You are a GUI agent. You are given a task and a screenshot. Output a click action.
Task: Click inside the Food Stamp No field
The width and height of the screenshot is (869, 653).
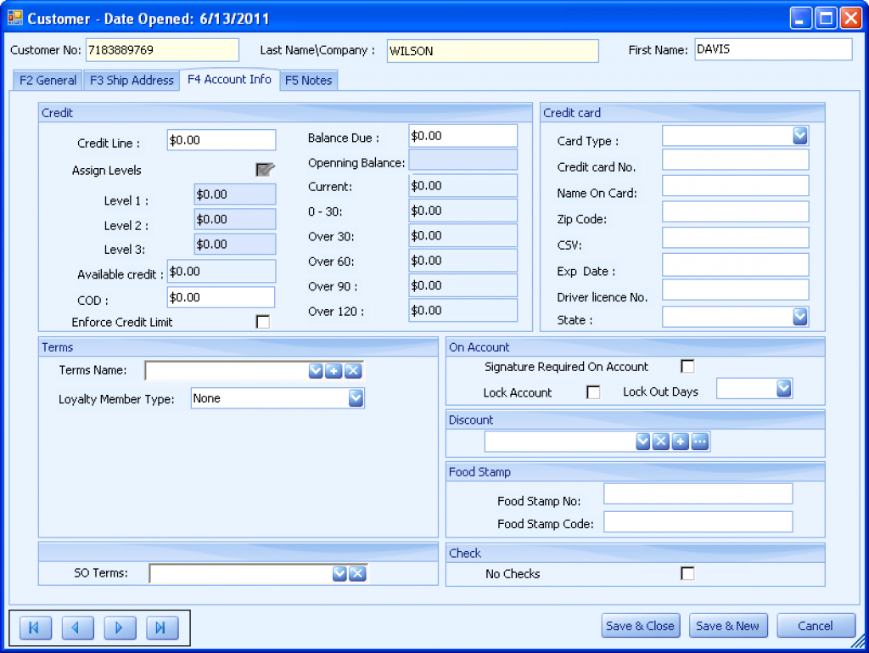tap(698, 493)
